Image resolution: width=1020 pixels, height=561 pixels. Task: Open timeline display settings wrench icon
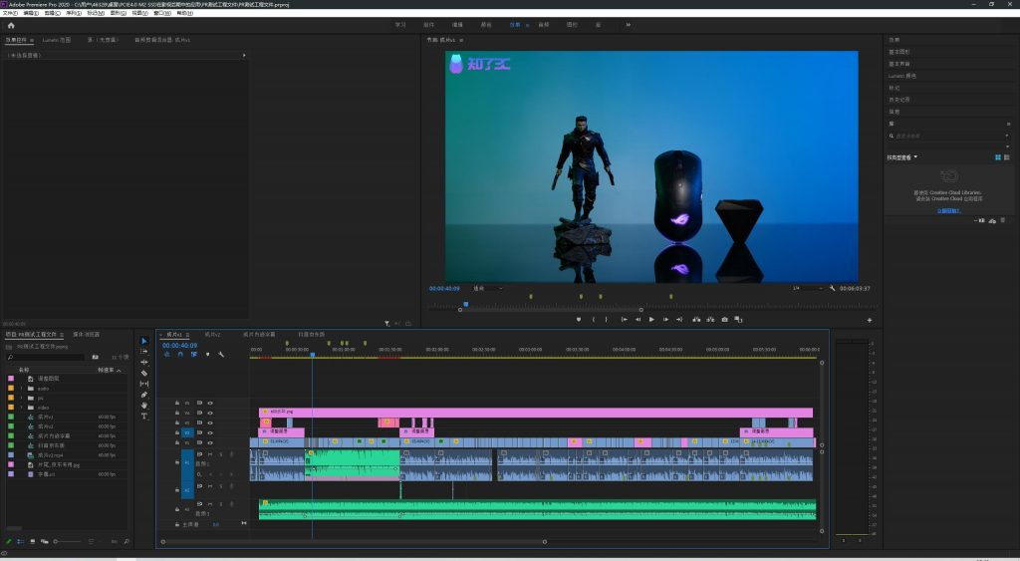point(221,355)
